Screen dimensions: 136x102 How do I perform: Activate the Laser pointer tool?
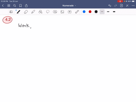click(77, 12)
